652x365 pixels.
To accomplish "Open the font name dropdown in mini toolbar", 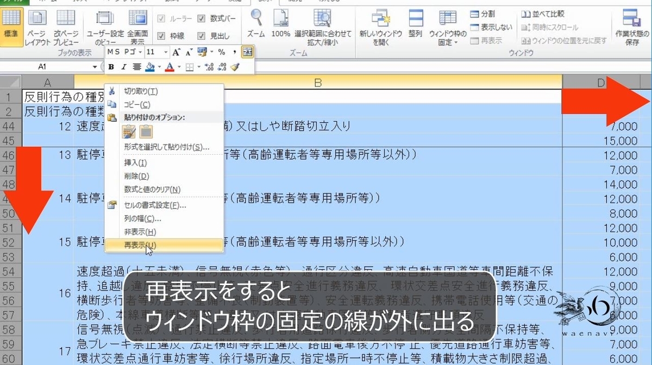I will [140, 52].
